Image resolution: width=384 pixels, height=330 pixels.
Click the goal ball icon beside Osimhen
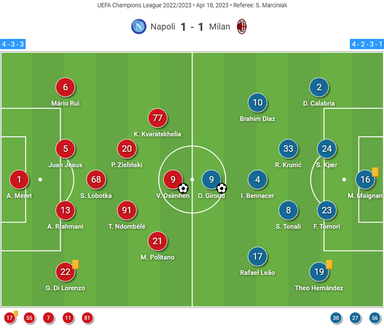183,188
